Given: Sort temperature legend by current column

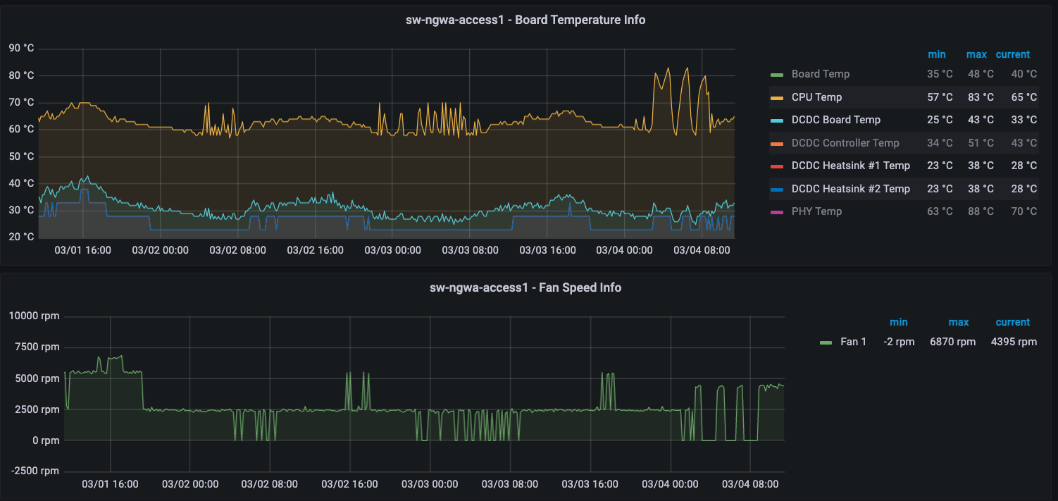Looking at the screenshot, I should click(x=1012, y=54).
